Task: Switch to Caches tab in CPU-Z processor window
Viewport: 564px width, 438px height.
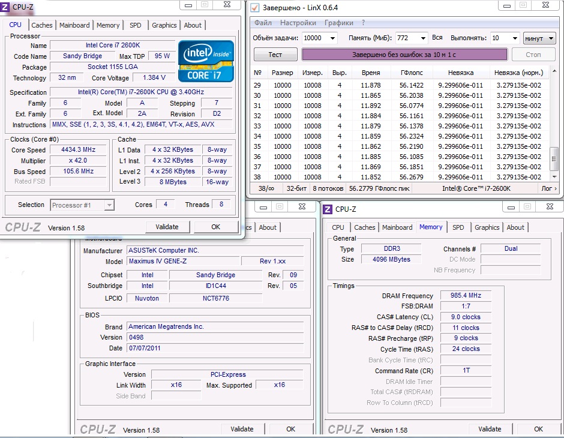Action: [42, 25]
